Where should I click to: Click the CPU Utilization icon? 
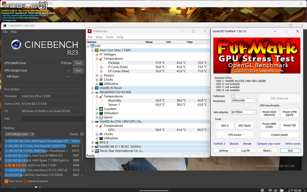coord(101,84)
